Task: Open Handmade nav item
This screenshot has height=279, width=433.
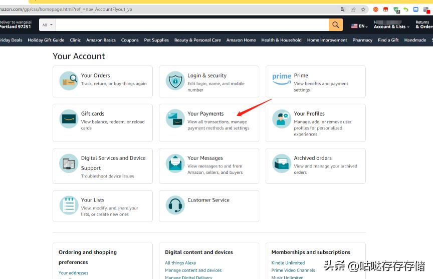Action: pos(415,40)
